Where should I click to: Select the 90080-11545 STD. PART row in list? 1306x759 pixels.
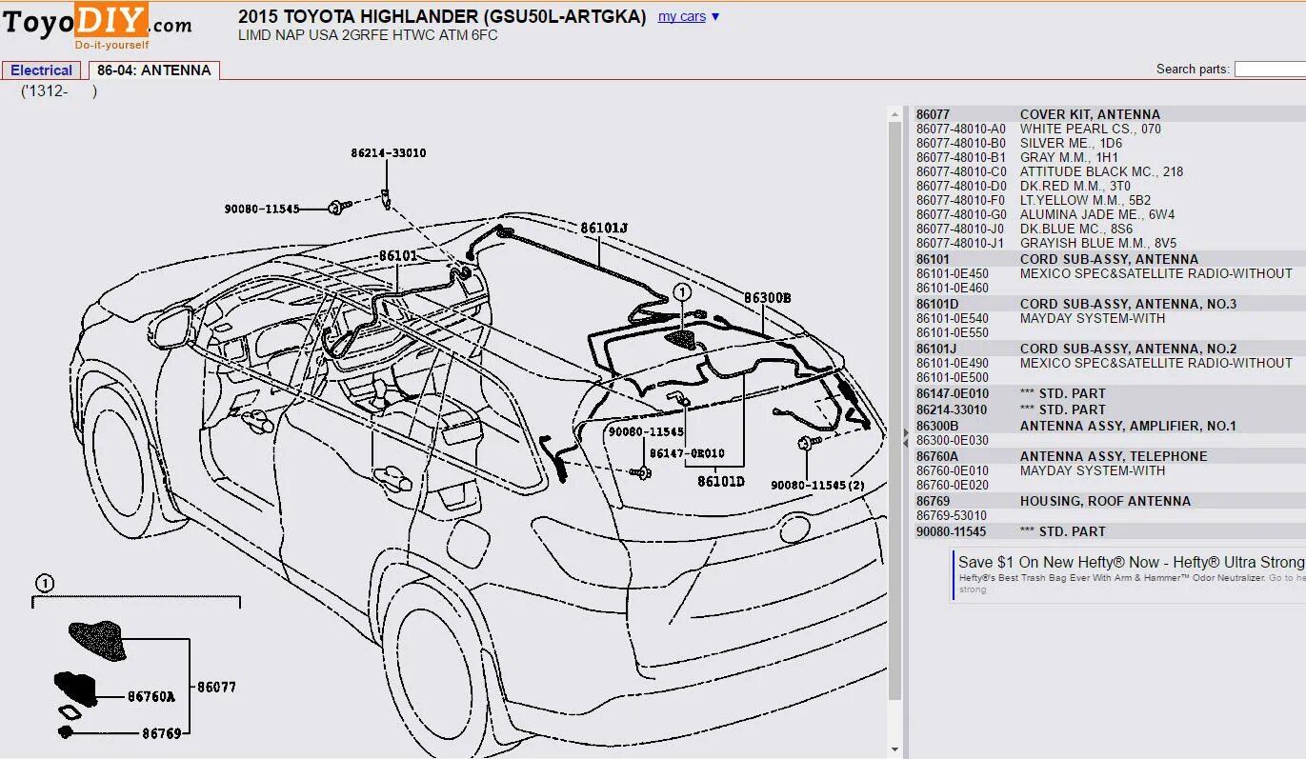pos(1110,531)
